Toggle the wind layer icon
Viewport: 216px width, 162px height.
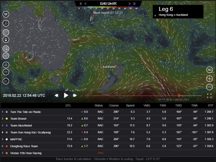(x=6, y=56)
